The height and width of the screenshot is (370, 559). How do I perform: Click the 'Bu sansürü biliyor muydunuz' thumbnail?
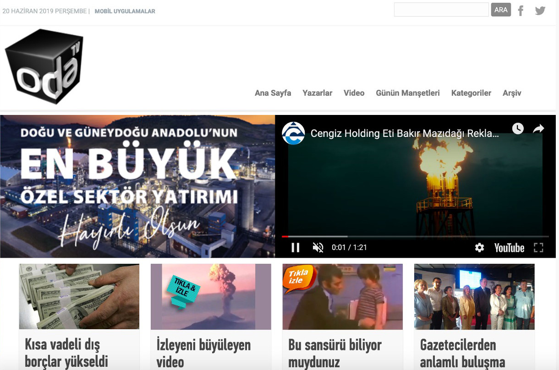[x=342, y=297]
